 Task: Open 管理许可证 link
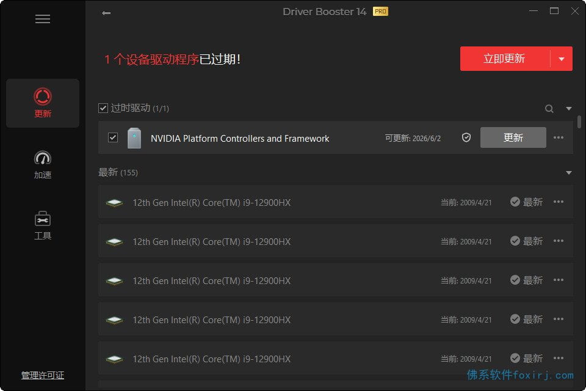[x=43, y=375]
